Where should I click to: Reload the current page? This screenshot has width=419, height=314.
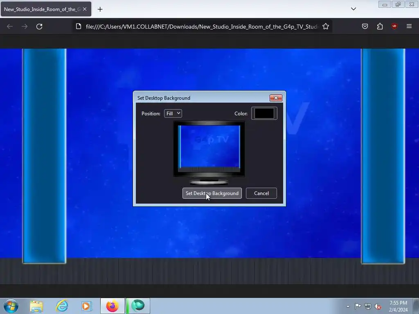(x=39, y=27)
